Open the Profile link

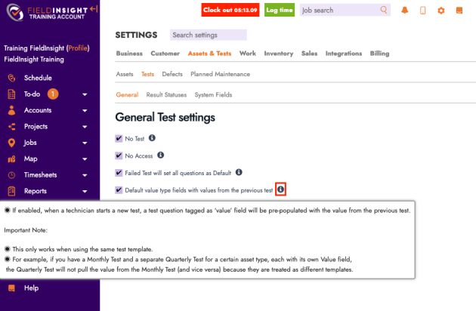[78, 48]
